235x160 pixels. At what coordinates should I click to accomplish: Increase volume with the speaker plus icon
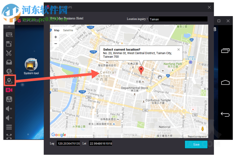(9, 109)
